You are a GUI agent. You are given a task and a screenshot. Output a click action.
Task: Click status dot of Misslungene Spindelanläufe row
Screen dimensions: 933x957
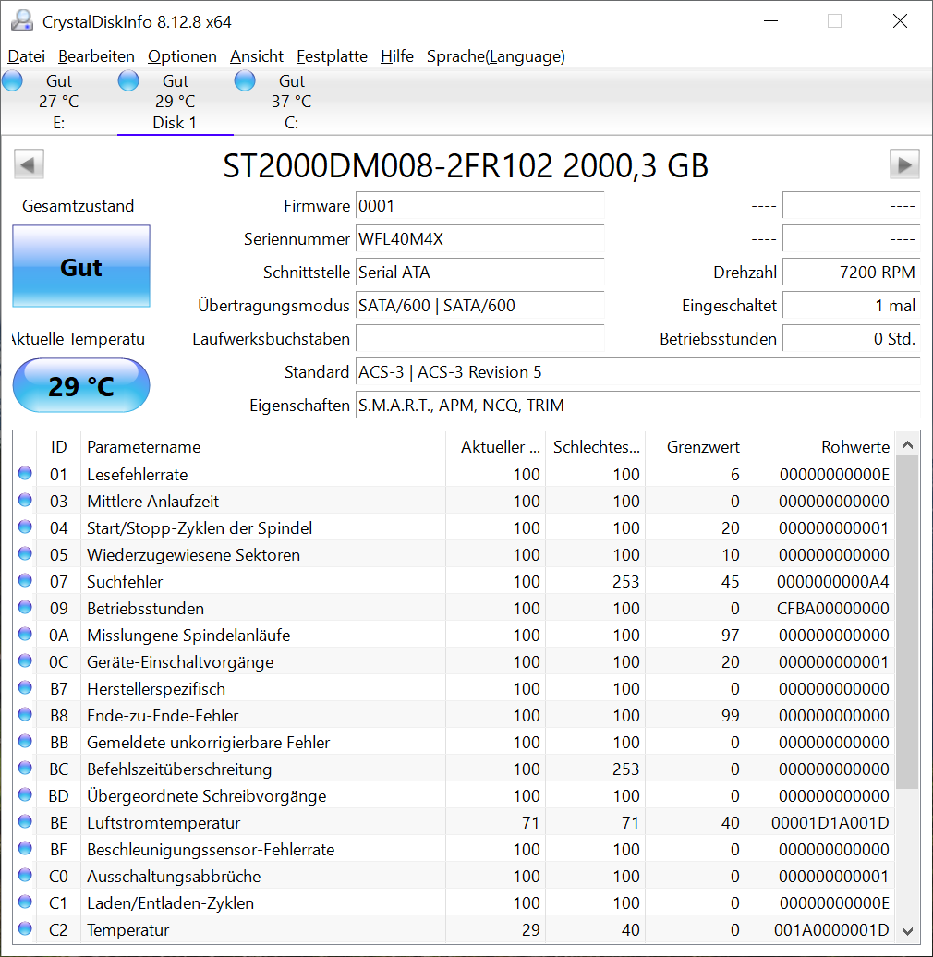(x=25, y=634)
